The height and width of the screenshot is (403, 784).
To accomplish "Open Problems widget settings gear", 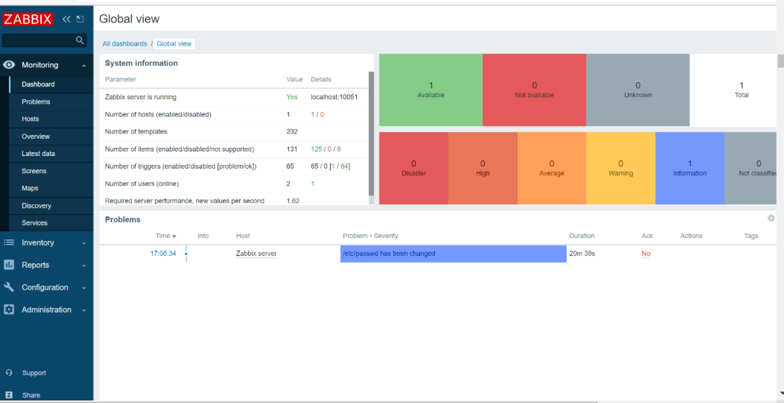I will tap(771, 218).
